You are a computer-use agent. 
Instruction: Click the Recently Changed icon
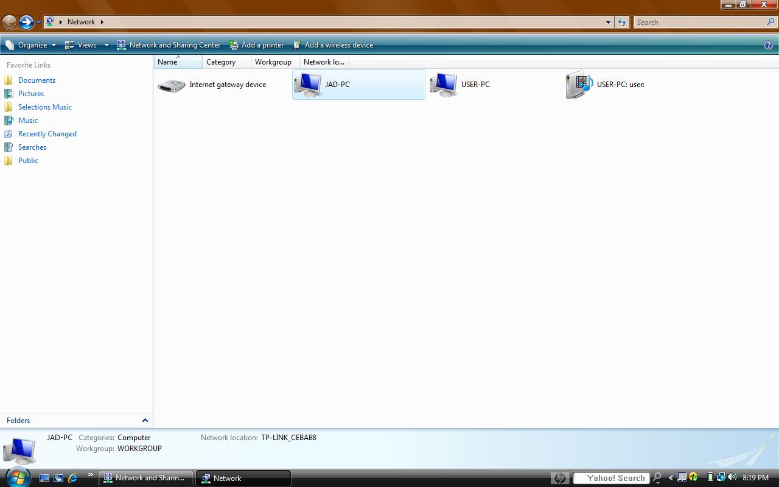[9, 134]
